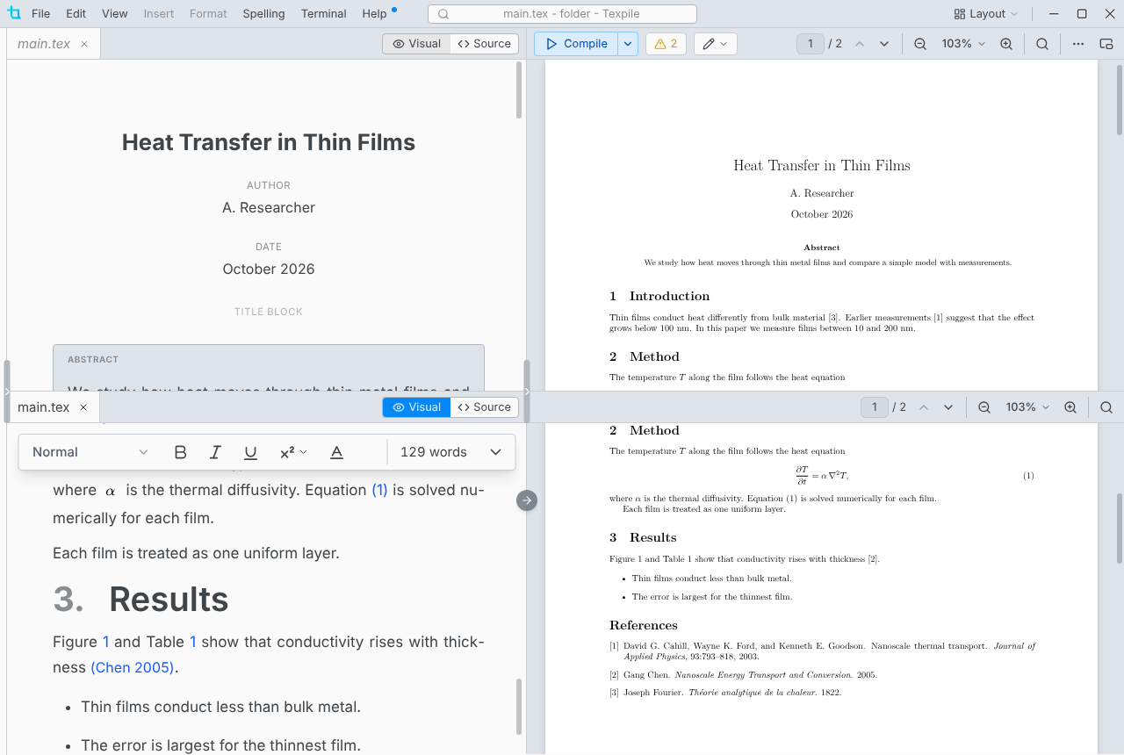Zoom in on the lower PDF preview
Viewport: 1124px width, 755px height.
1070,407
